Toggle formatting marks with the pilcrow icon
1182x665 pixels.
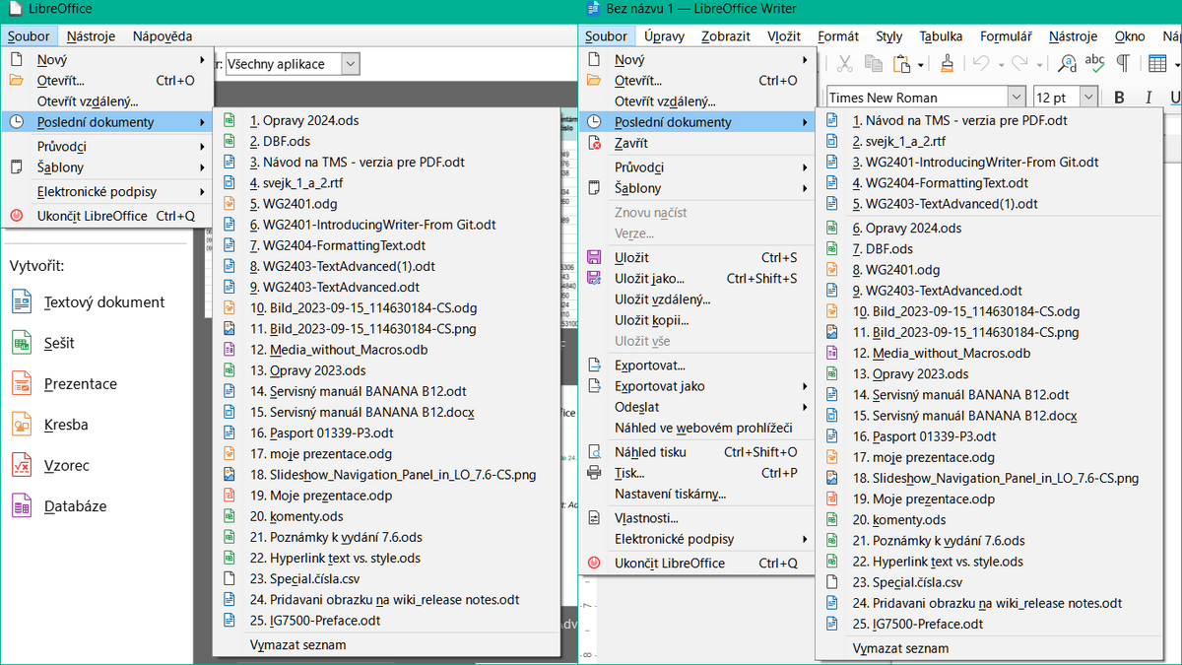pyautogui.click(x=1122, y=64)
